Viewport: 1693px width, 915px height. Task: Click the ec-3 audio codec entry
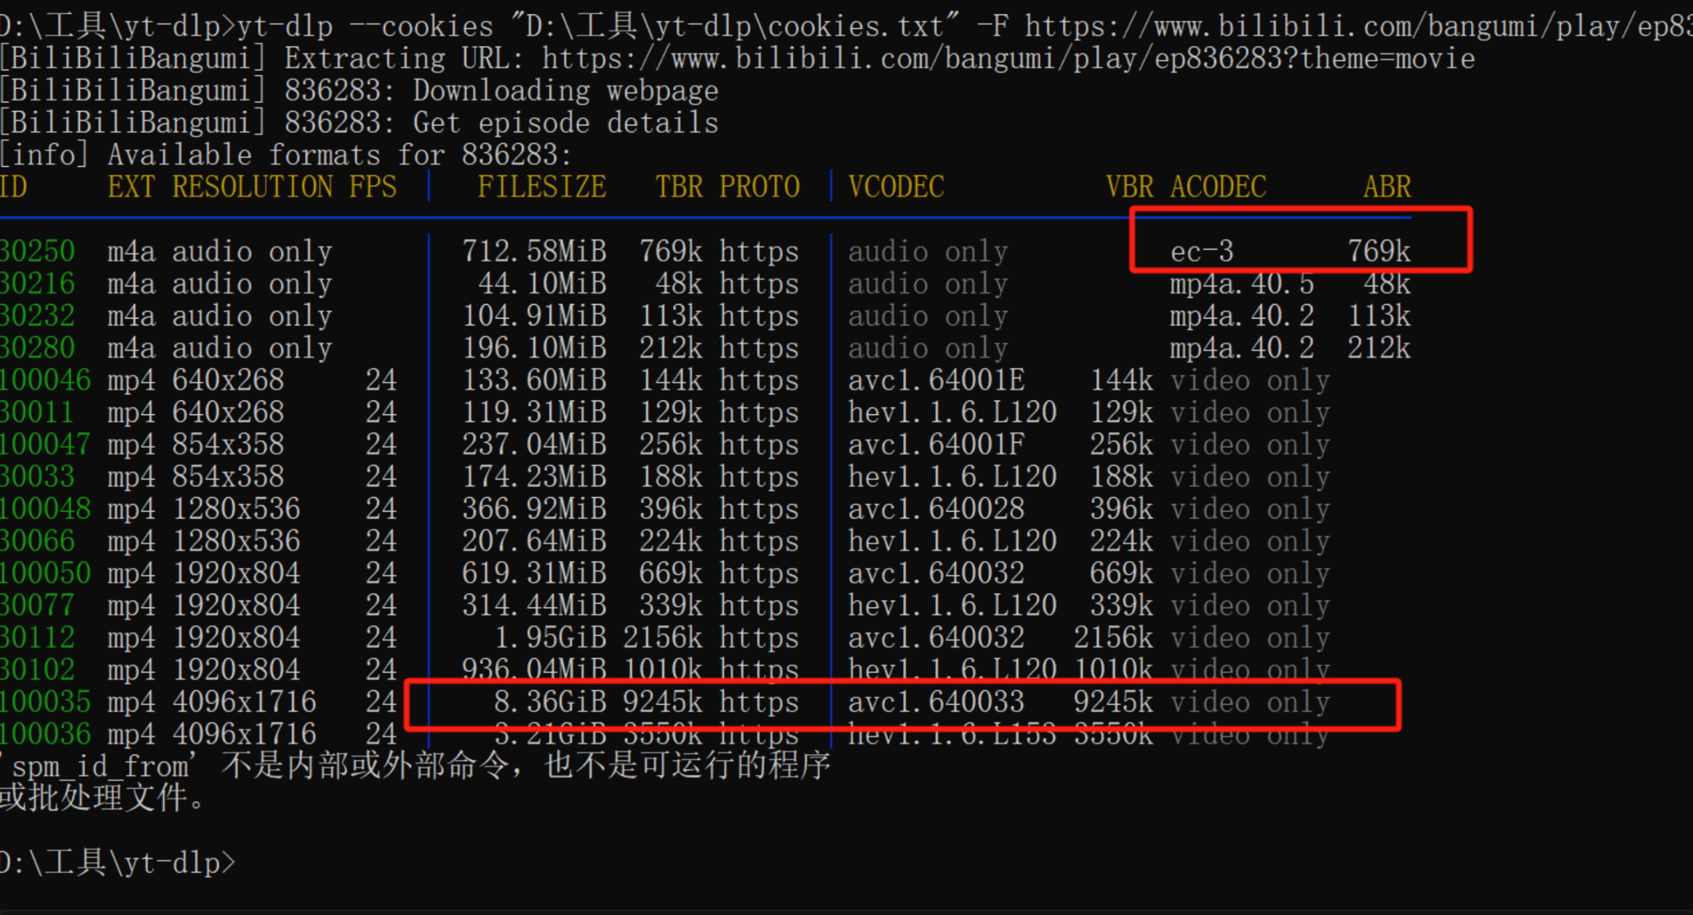pyautogui.click(x=1202, y=252)
